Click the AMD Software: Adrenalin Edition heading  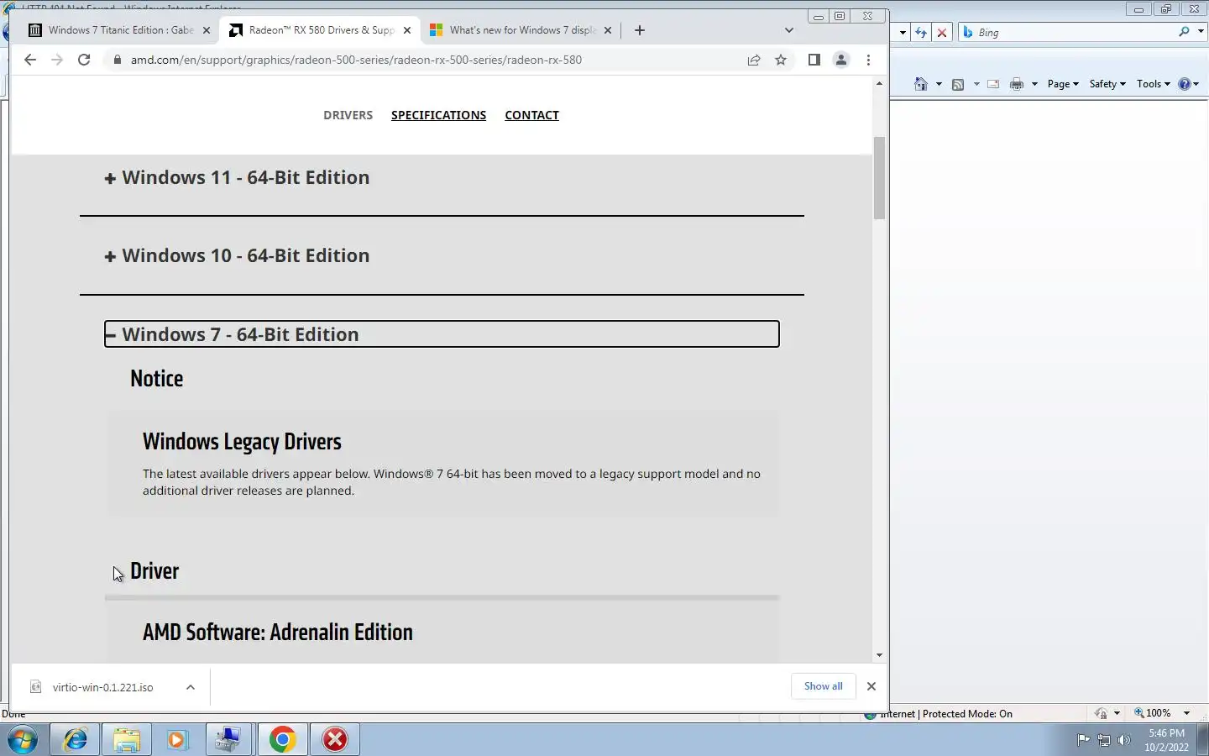pos(278,632)
